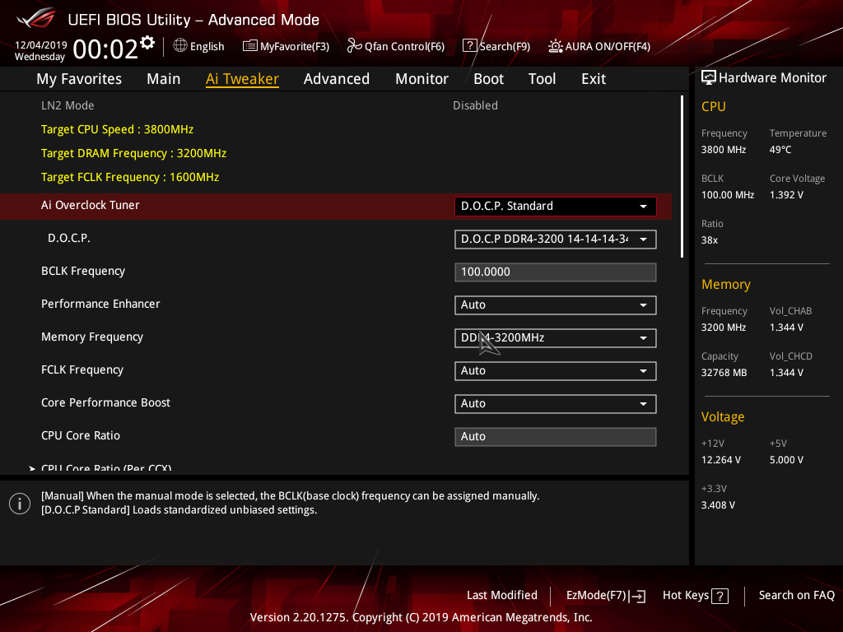
Task: Open Core Performance Boost dropdown
Action: pos(556,403)
